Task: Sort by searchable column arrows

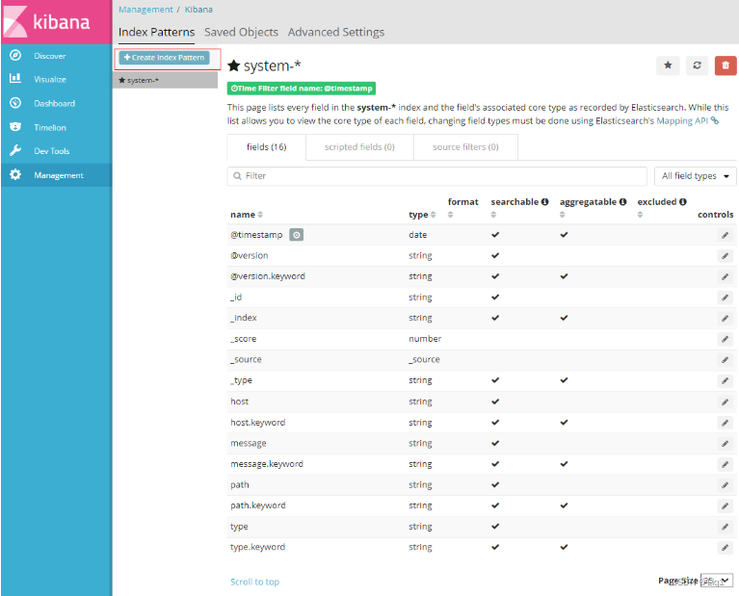Action: [x=493, y=215]
